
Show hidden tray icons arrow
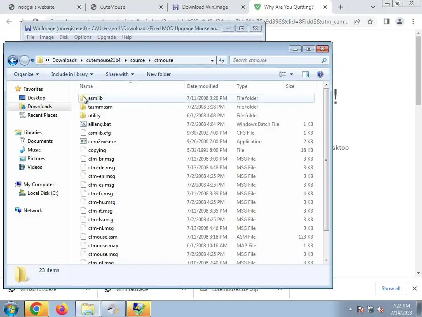pos(350,309)
